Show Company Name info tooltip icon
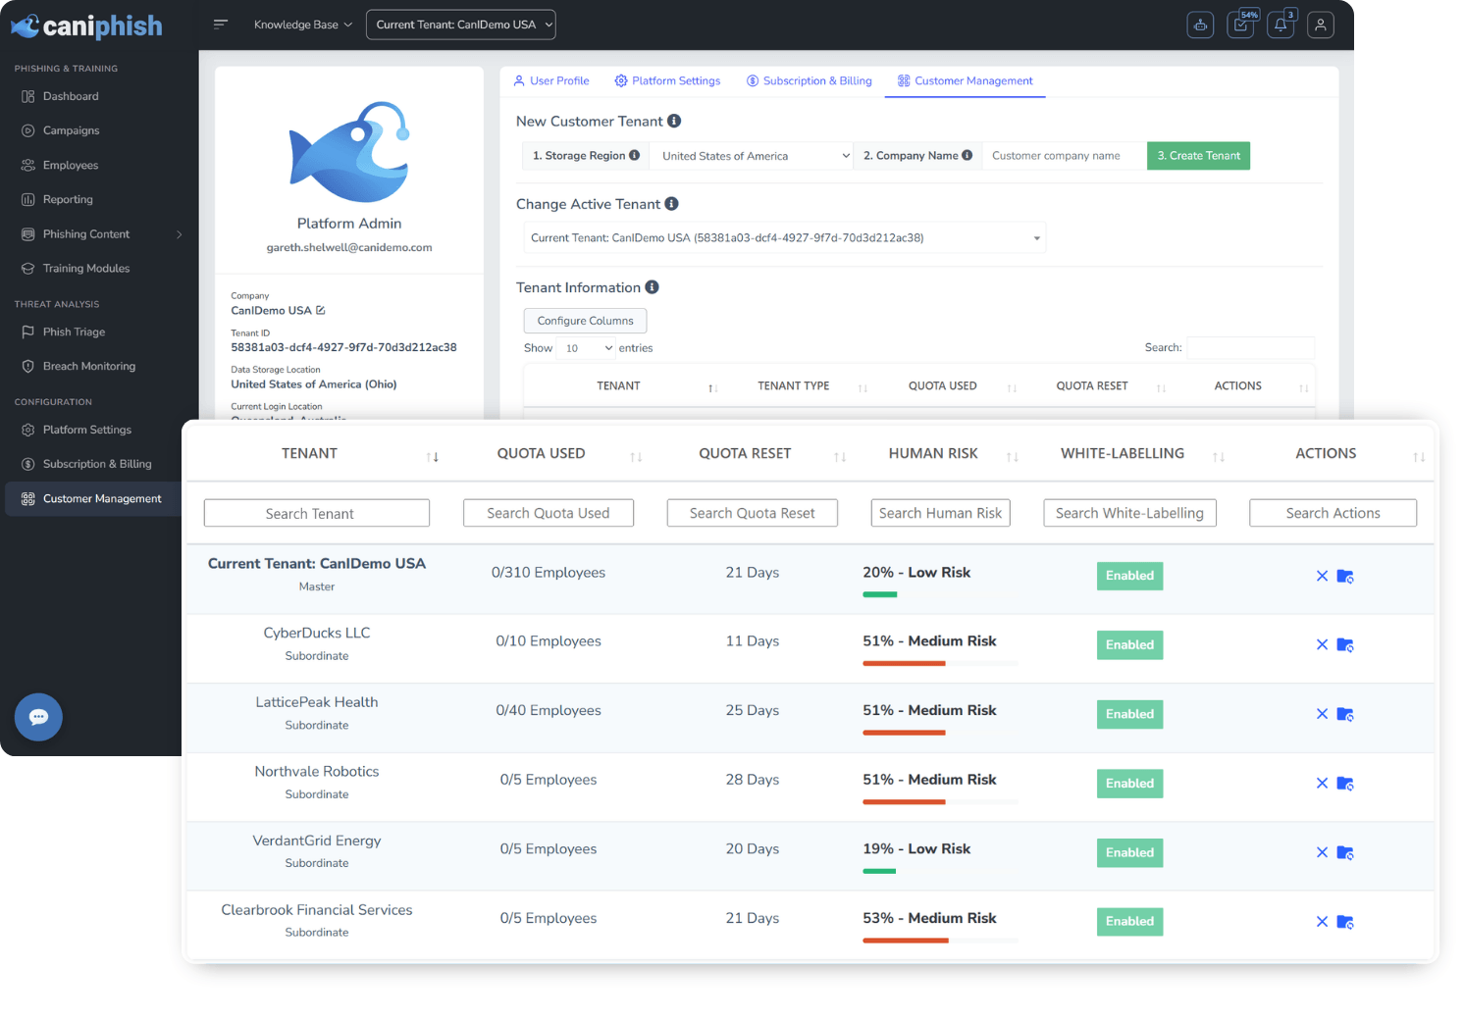The height and width of the screenshot is (1020, 1464). click(967, 155)
